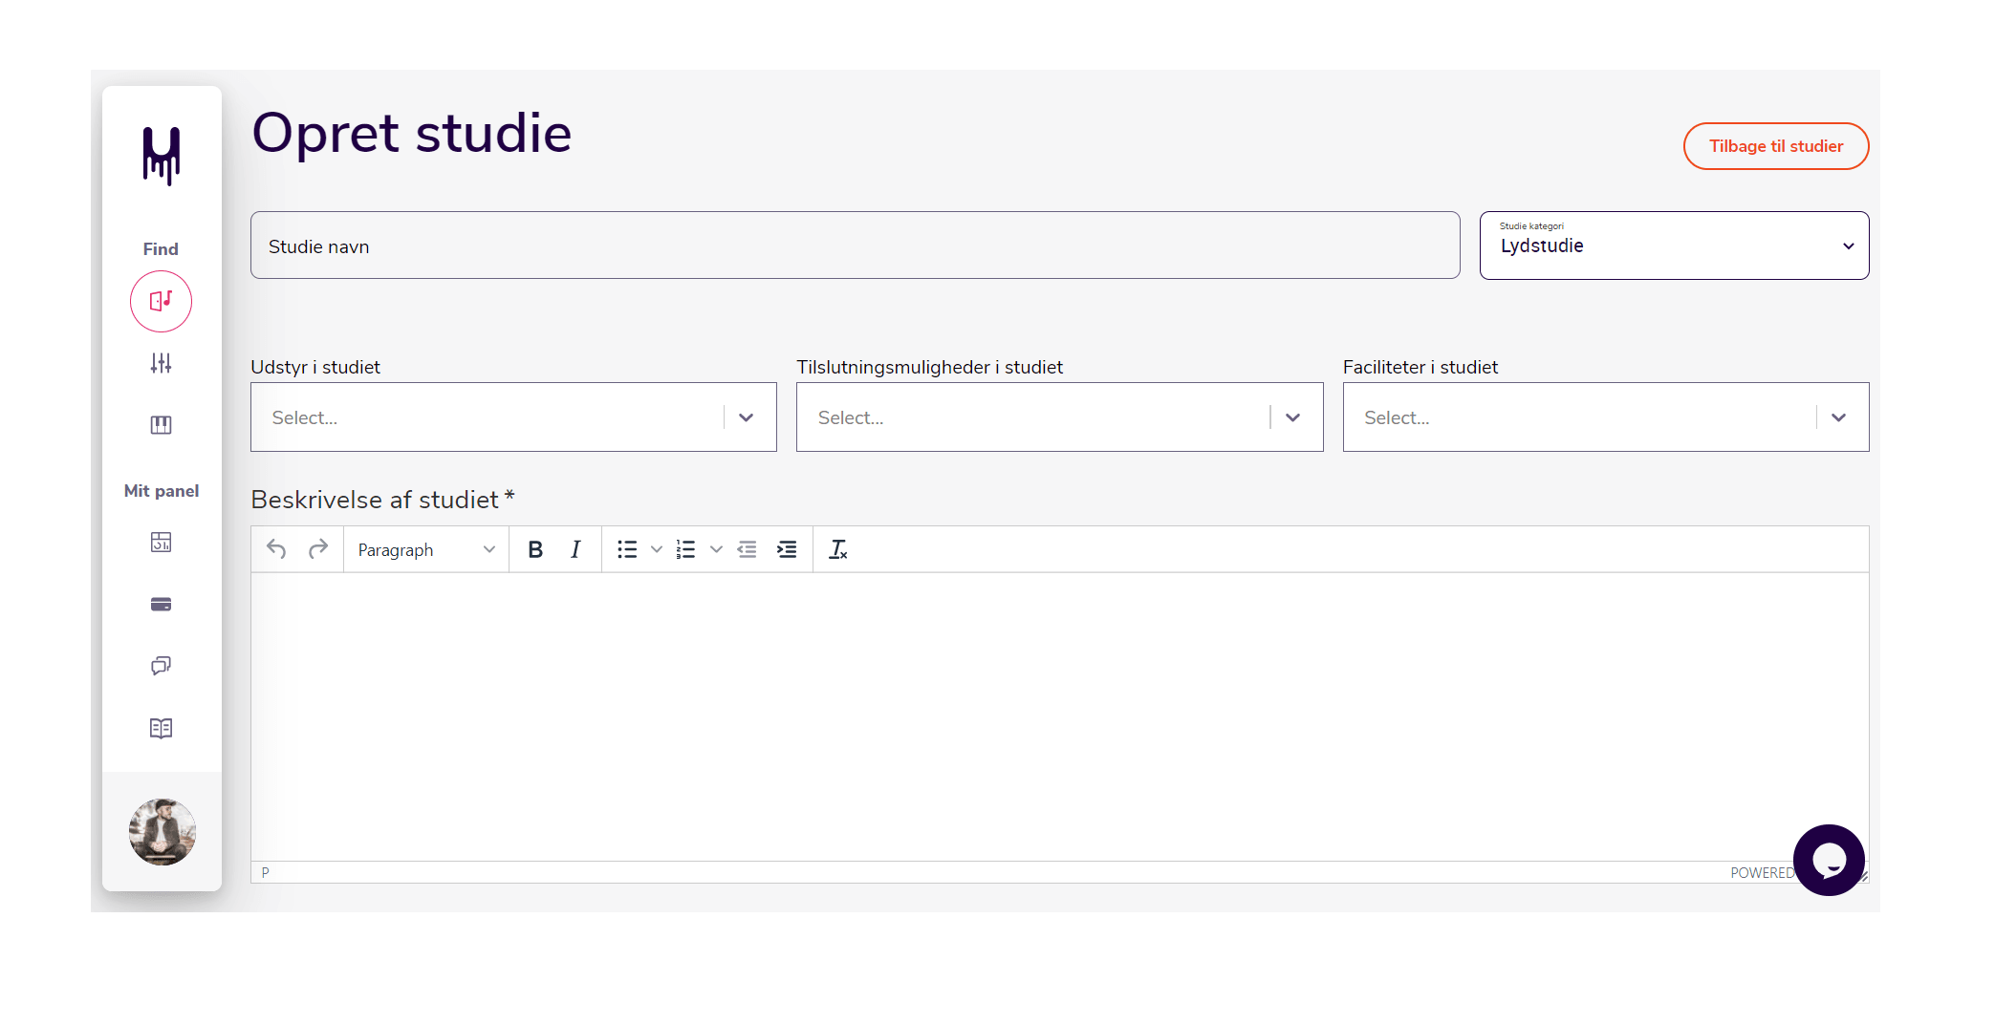This screenshot has height=1025, width=1995.
Task: Select the music studio find icon
Action: click(162, 301)
